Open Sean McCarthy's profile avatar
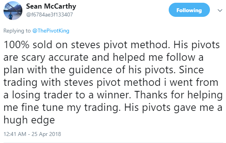This screenshot has width=226, height=143. (x=13, y=11)
